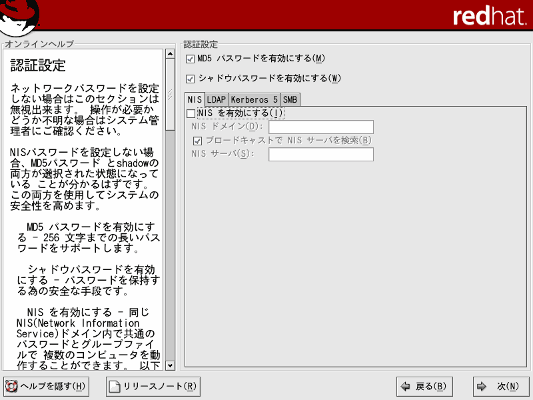Switch to the SMB tab
This screenshot has height=400, width=533.
pyautogui.click(x=290, y=99)
